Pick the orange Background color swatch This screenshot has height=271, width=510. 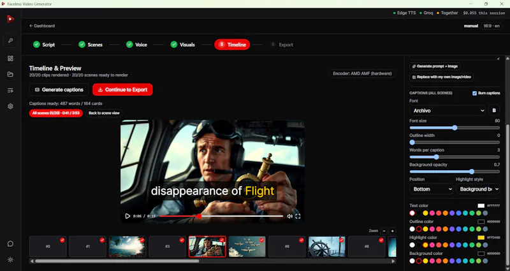tap(445, 261)
